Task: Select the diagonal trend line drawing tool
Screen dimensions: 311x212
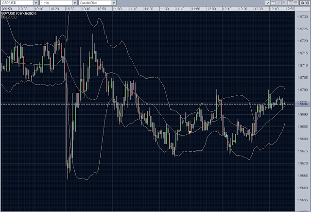Action: click(268, 3)
